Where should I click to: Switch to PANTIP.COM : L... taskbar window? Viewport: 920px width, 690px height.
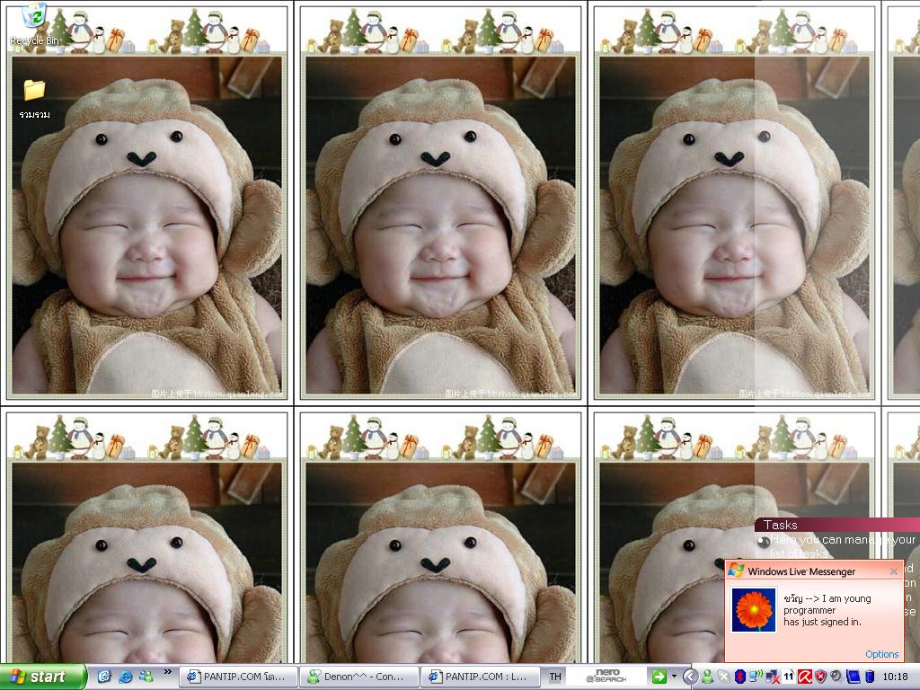(480, 677)
